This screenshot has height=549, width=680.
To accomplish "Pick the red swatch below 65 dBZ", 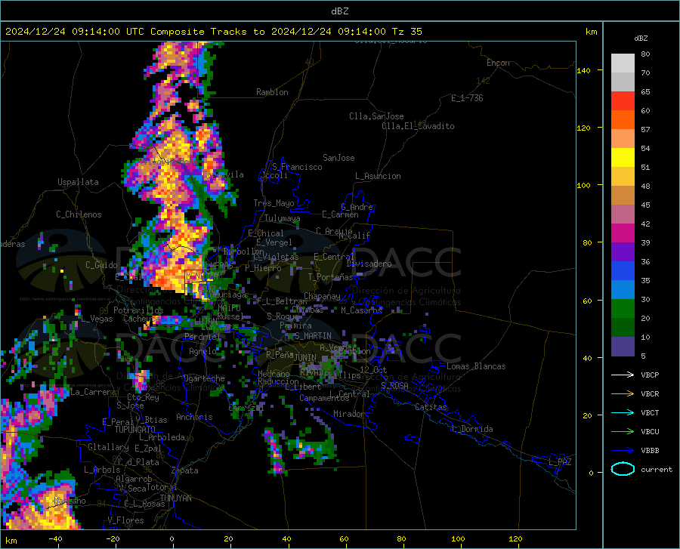I will coord(623,101).
